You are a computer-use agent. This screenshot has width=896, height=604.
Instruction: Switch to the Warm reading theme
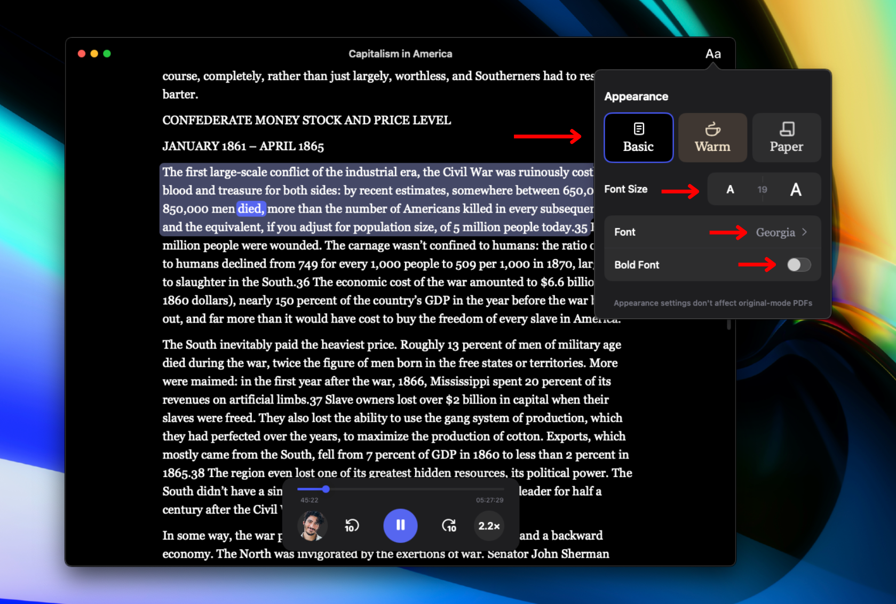point(712,138)
